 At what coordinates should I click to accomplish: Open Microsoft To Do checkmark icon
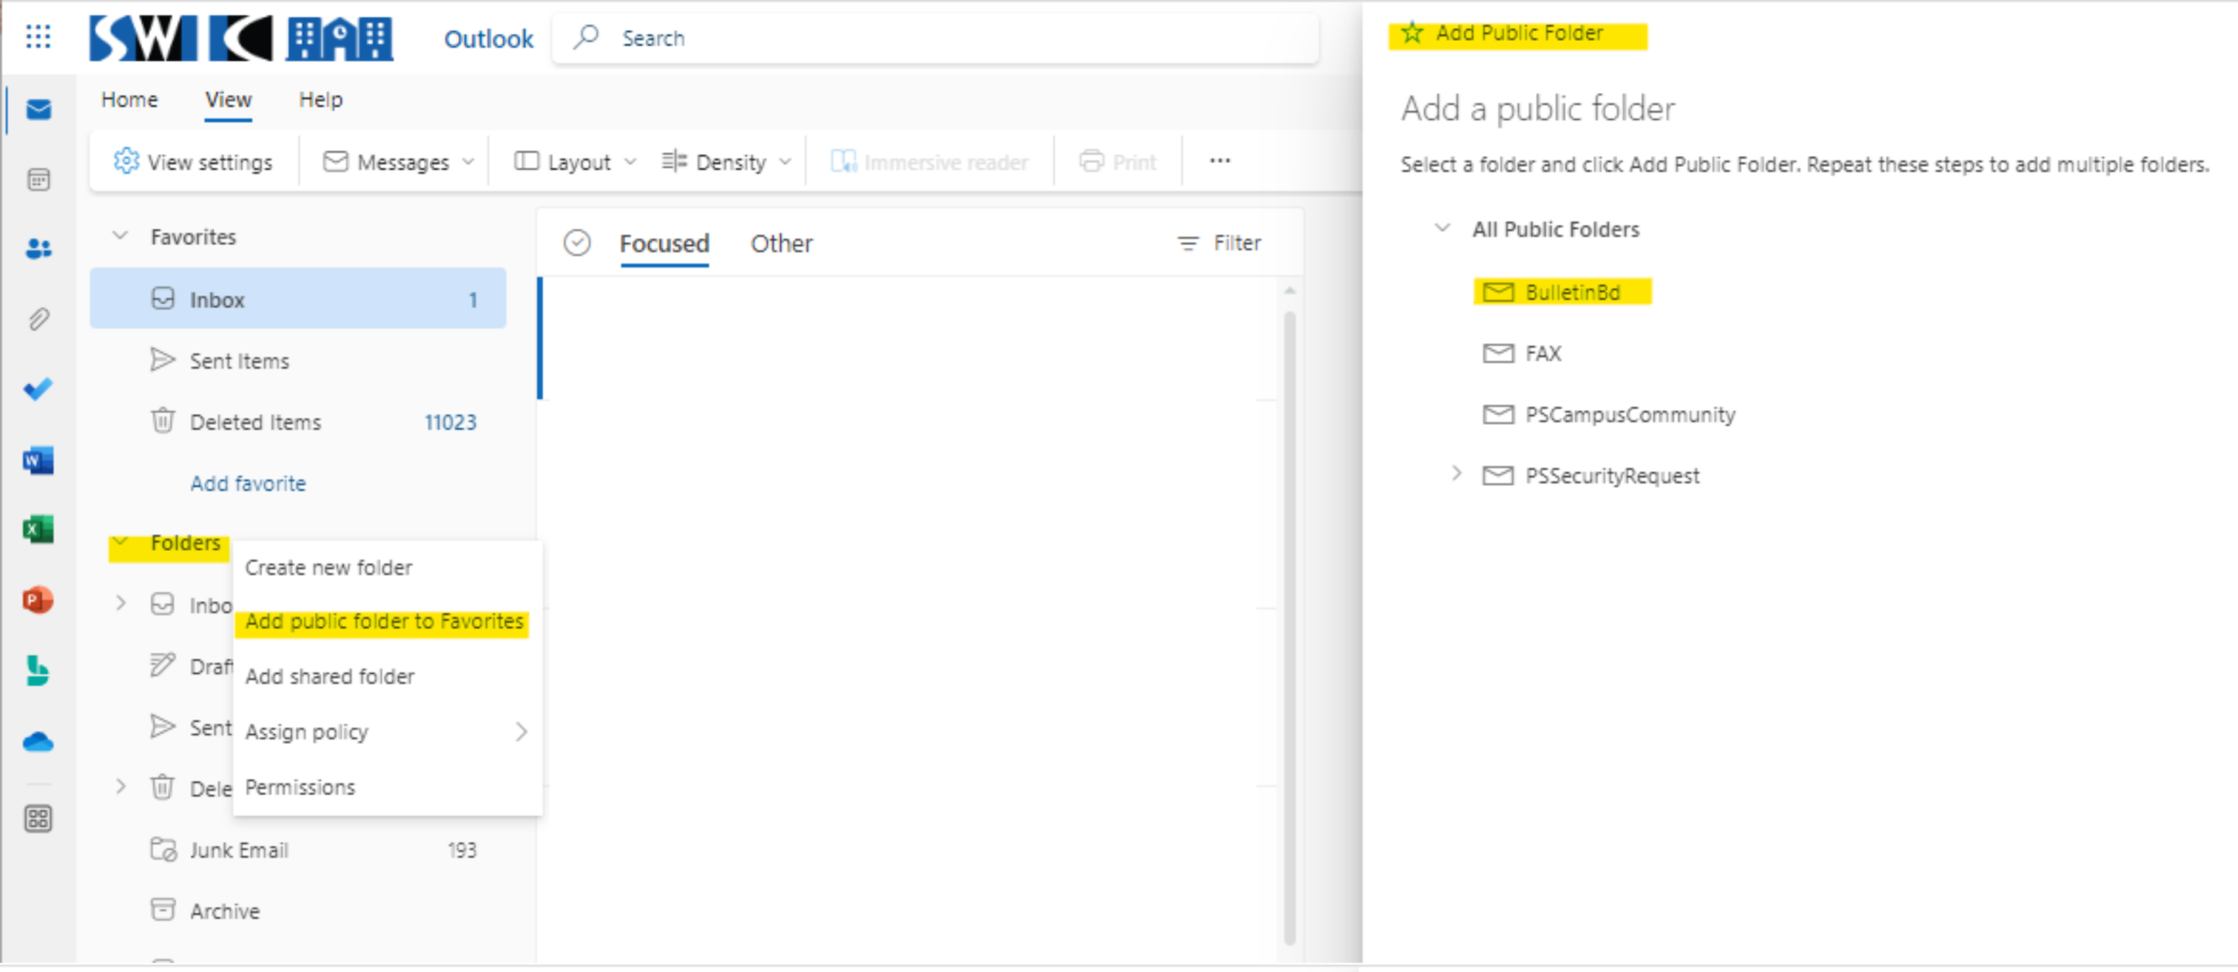[37, 390]
